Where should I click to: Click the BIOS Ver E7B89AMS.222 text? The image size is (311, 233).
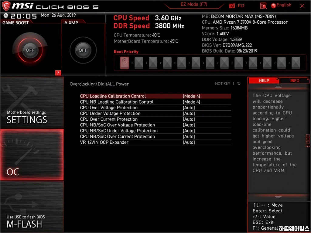[227, 45]
